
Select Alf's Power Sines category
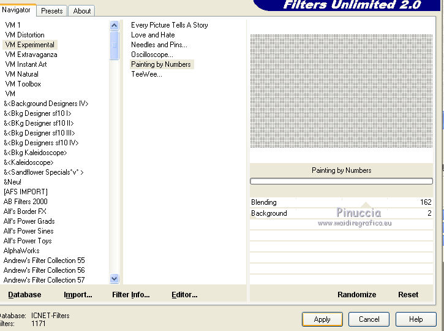(x=29, y=231)
